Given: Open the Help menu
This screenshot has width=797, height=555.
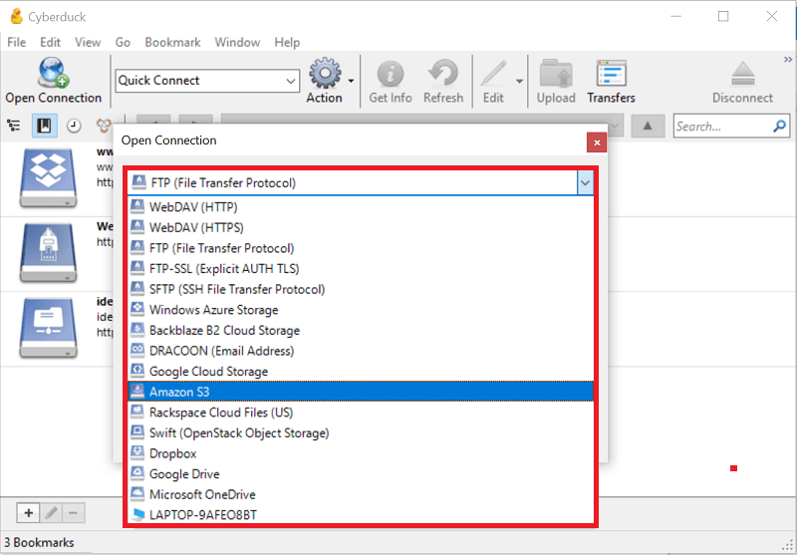Looking at the screenshot, I should point(287,42).
